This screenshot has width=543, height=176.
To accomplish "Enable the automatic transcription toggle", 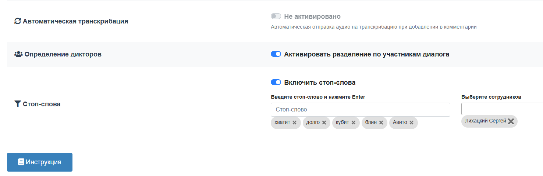I will pyautogui.click(x=276, y=16).
